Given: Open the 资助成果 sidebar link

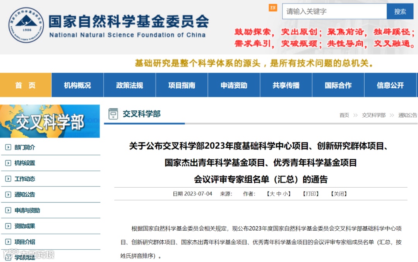Looking at the screenshot, I should tap(24, 226).
